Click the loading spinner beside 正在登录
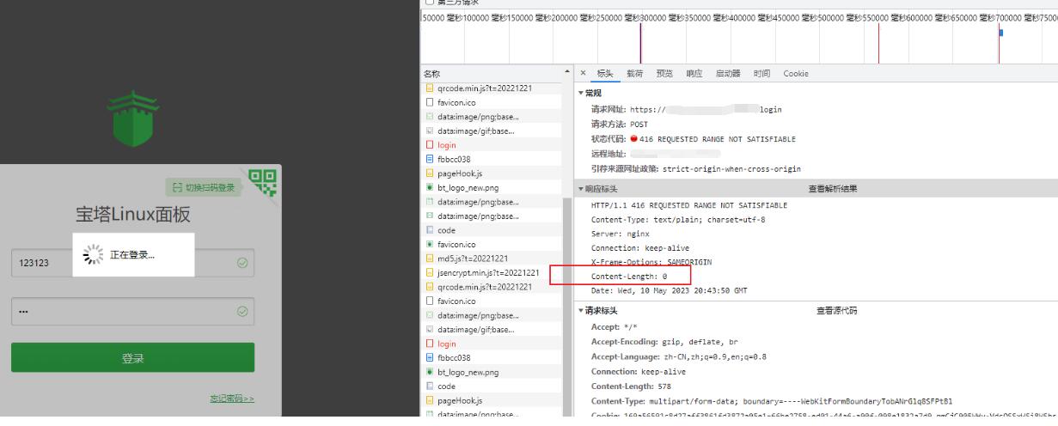 point(92,254)
